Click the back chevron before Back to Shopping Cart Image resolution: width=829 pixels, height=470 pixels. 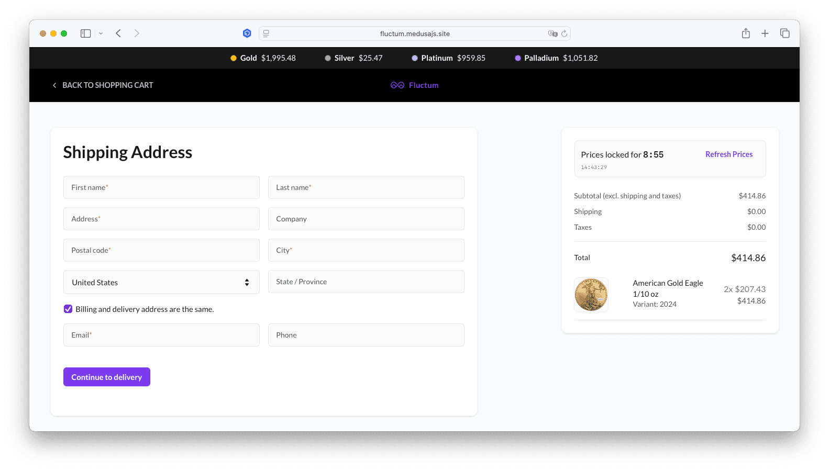click(x=54, y=85)
